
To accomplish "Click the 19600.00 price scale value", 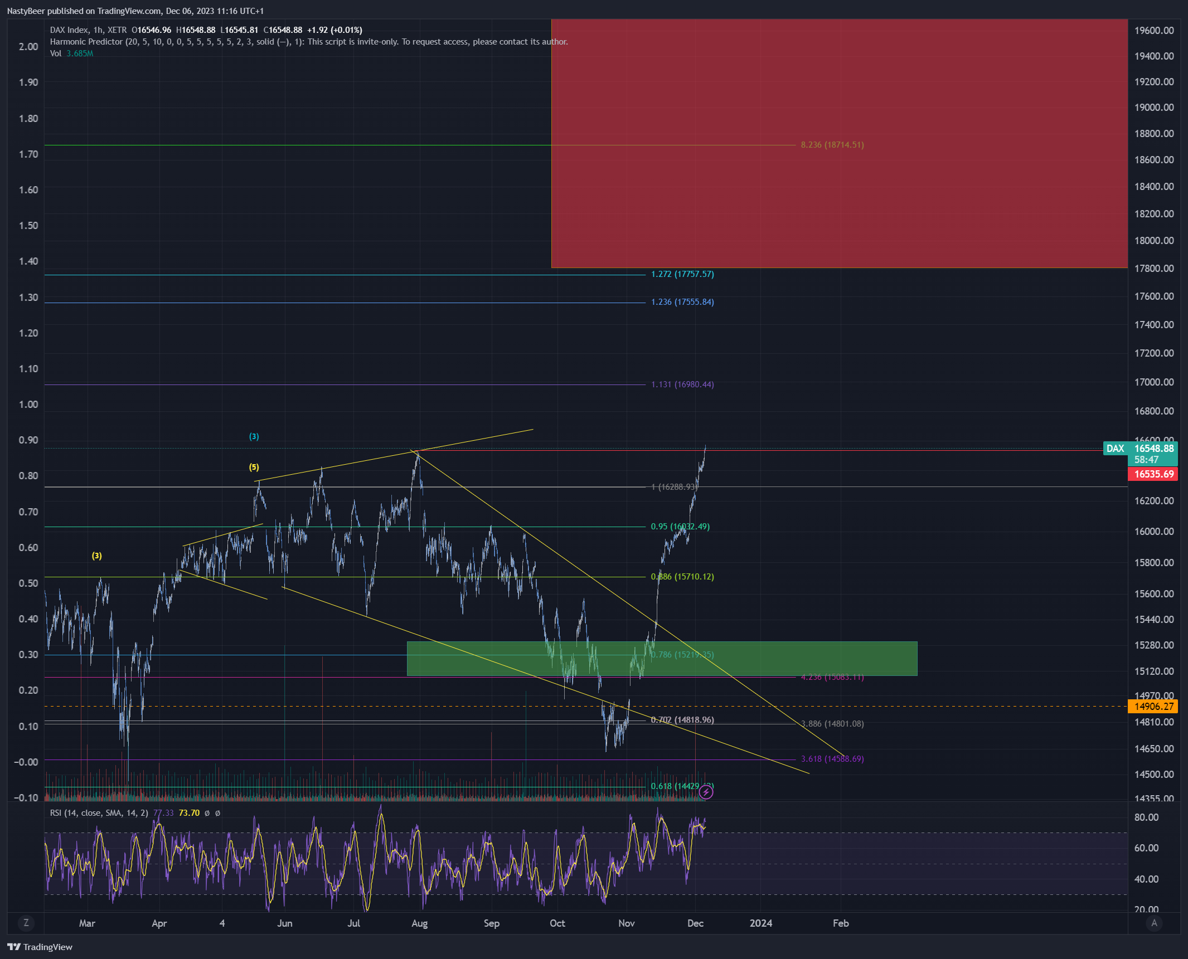I will pos(1154,31).
